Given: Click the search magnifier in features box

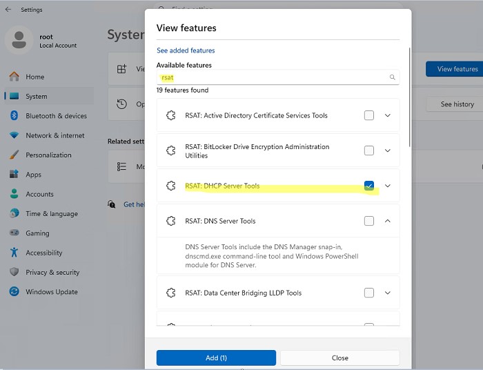Looking at the screenshot, I should (392, 77).
